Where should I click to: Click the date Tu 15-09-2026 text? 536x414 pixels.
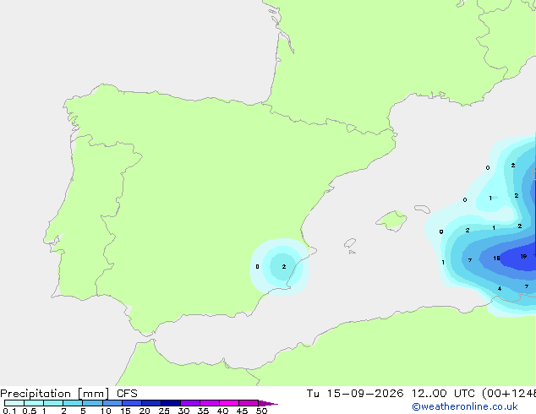(x=355, y=394)
